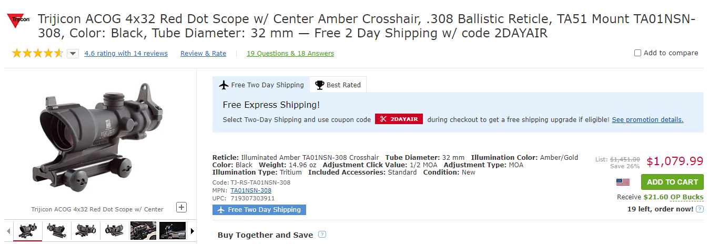Click the Trijicon brand logo
Image resolution: width=719 pixels, height=244 pixels.
coord(18,21)
